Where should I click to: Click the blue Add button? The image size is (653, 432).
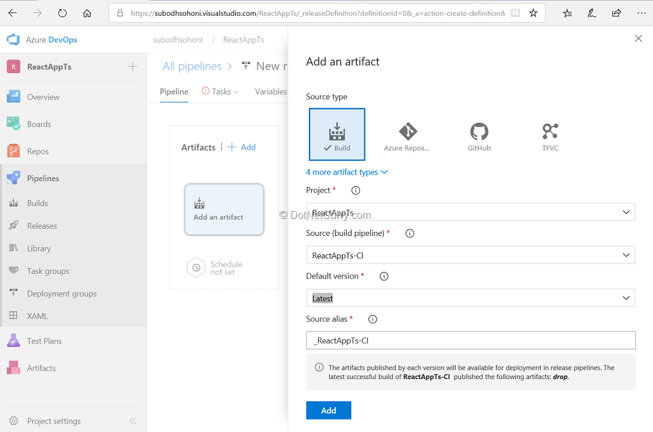(328, 410)
